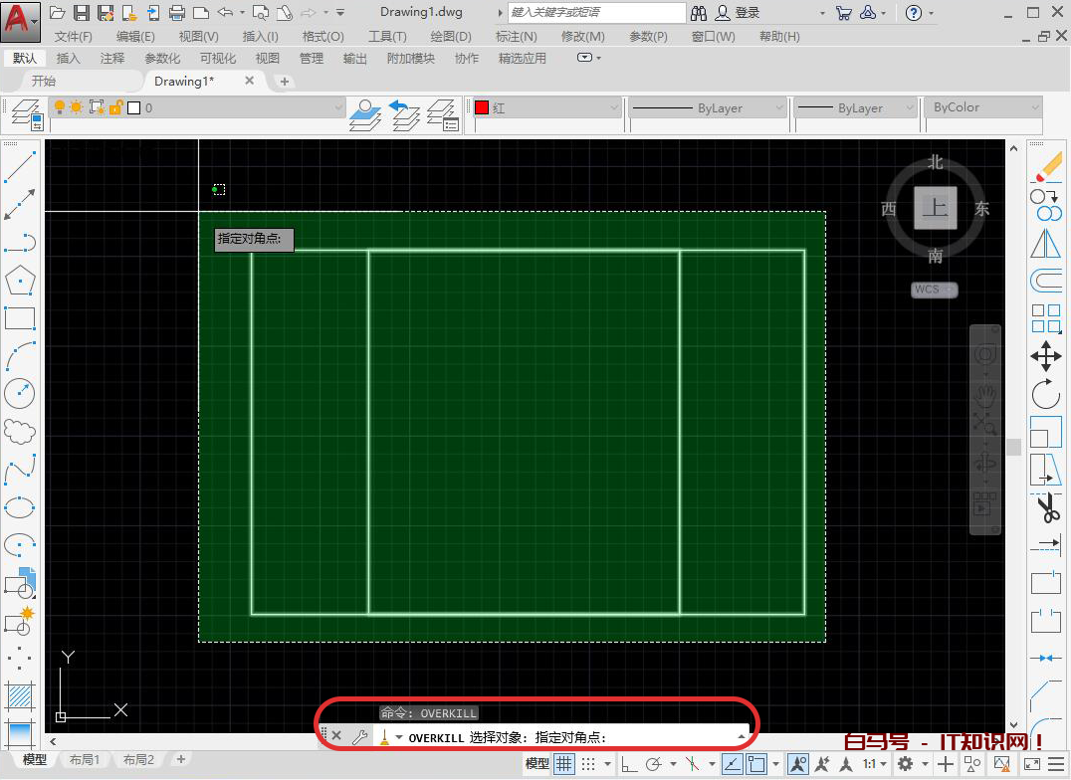Open the 格式(O) menu
1071x780 pixels.
point(321,37)
